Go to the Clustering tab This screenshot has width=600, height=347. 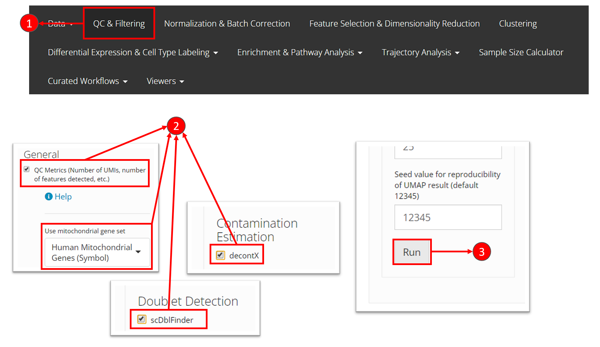point(518,24)
